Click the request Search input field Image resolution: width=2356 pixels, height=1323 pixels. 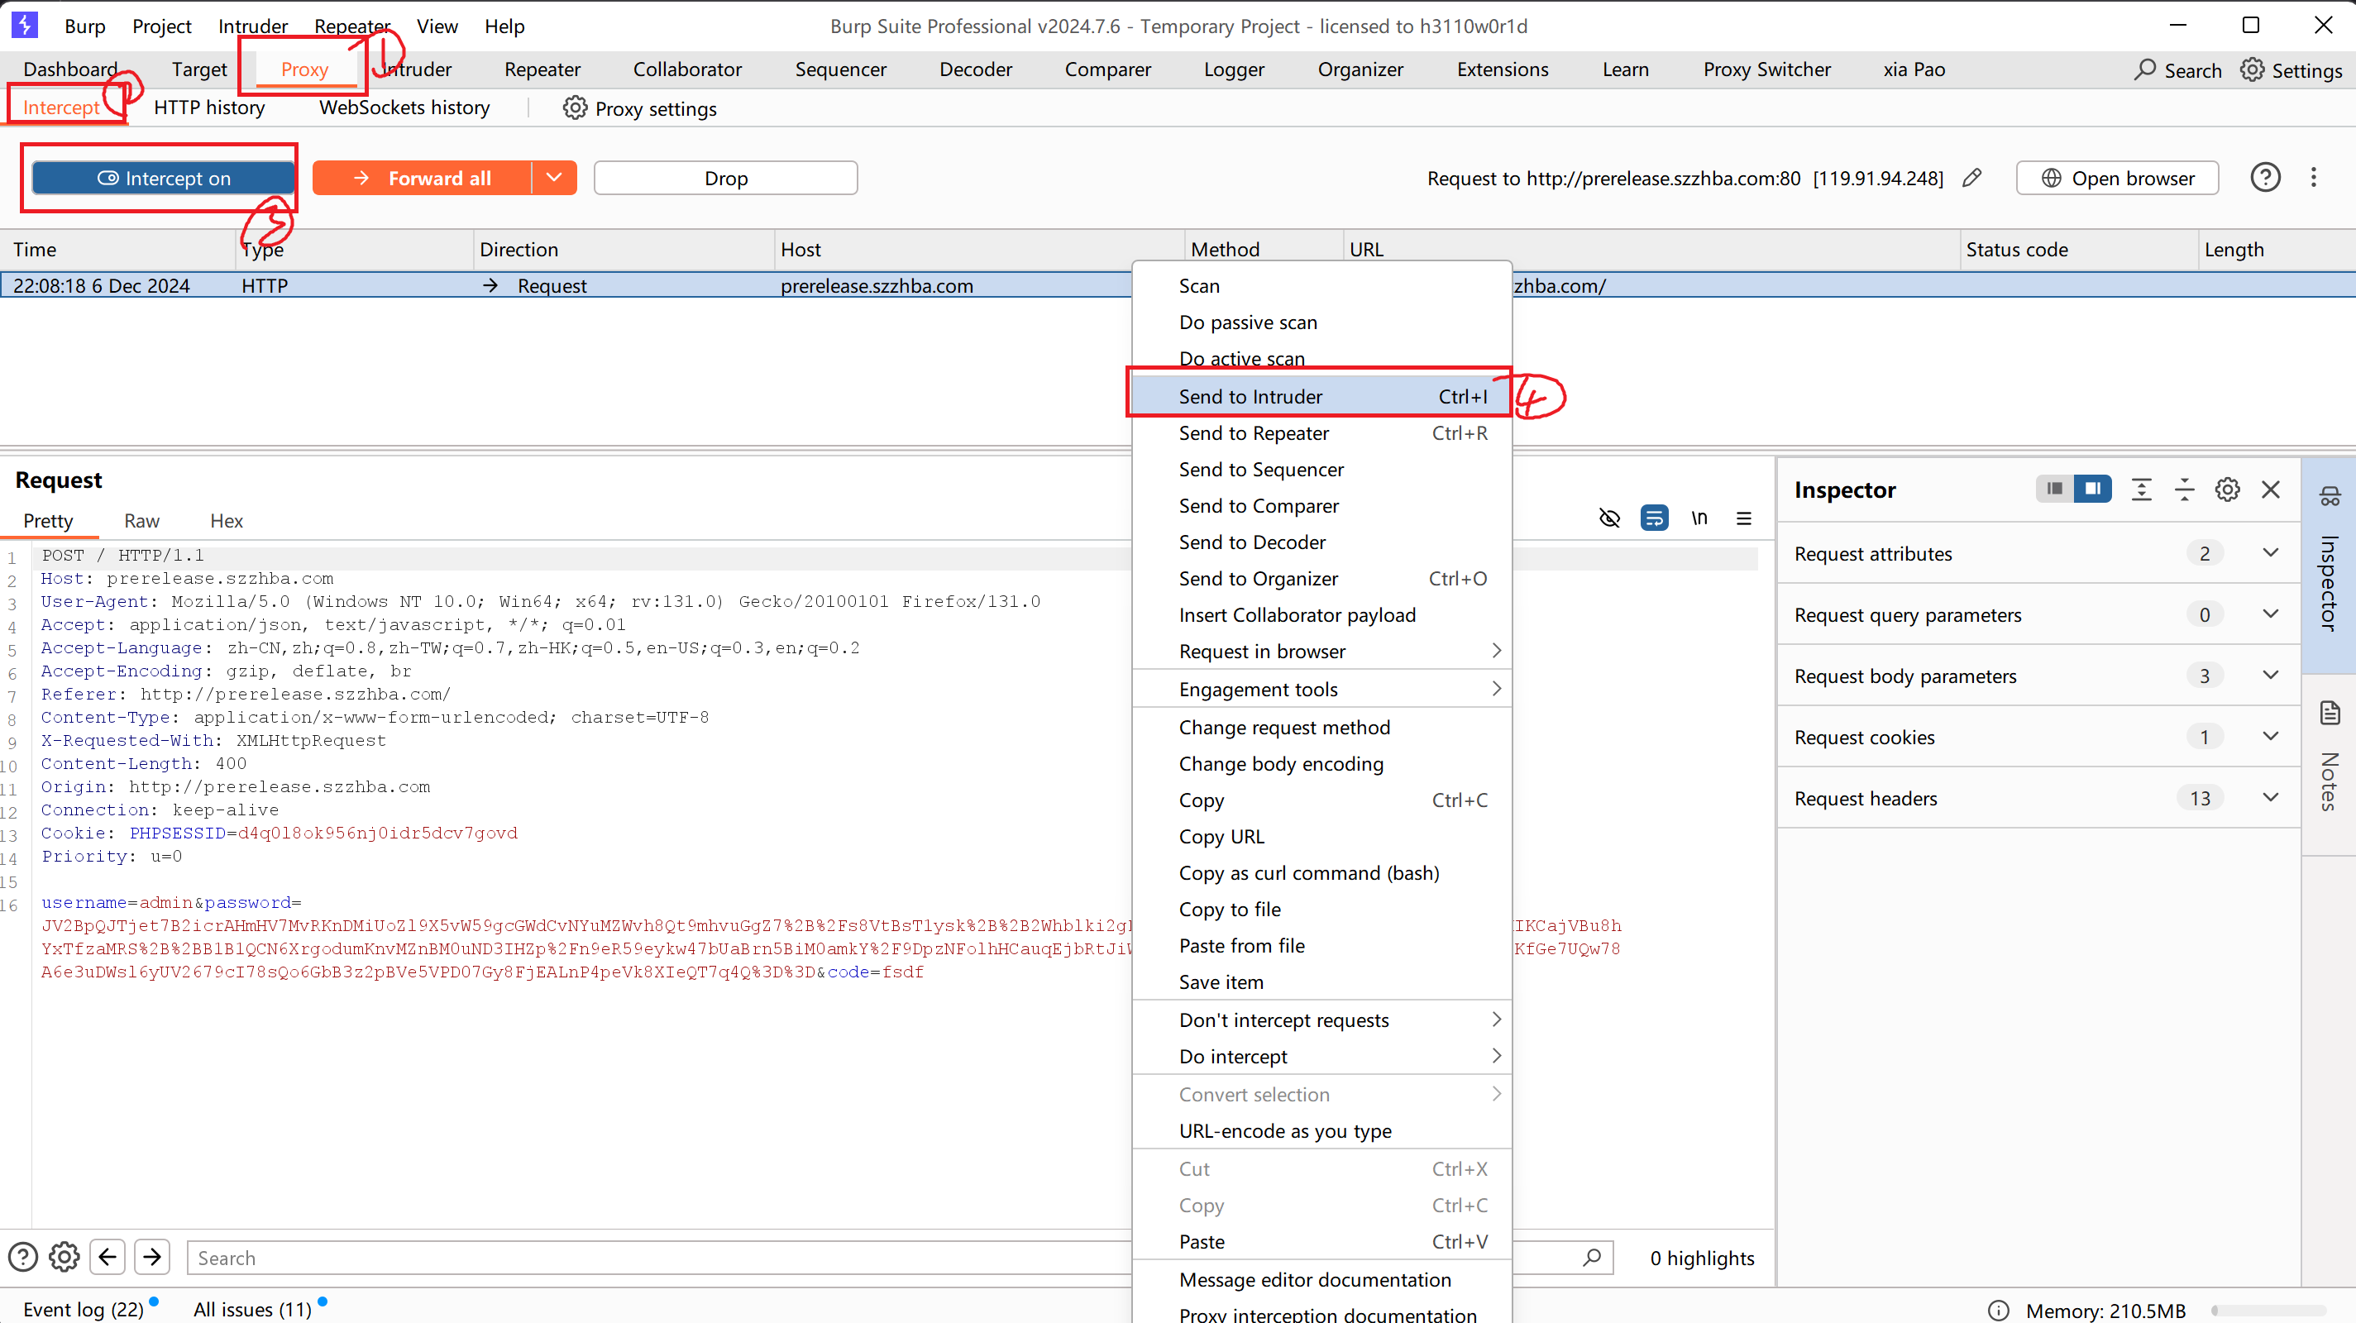point(640,1258)
